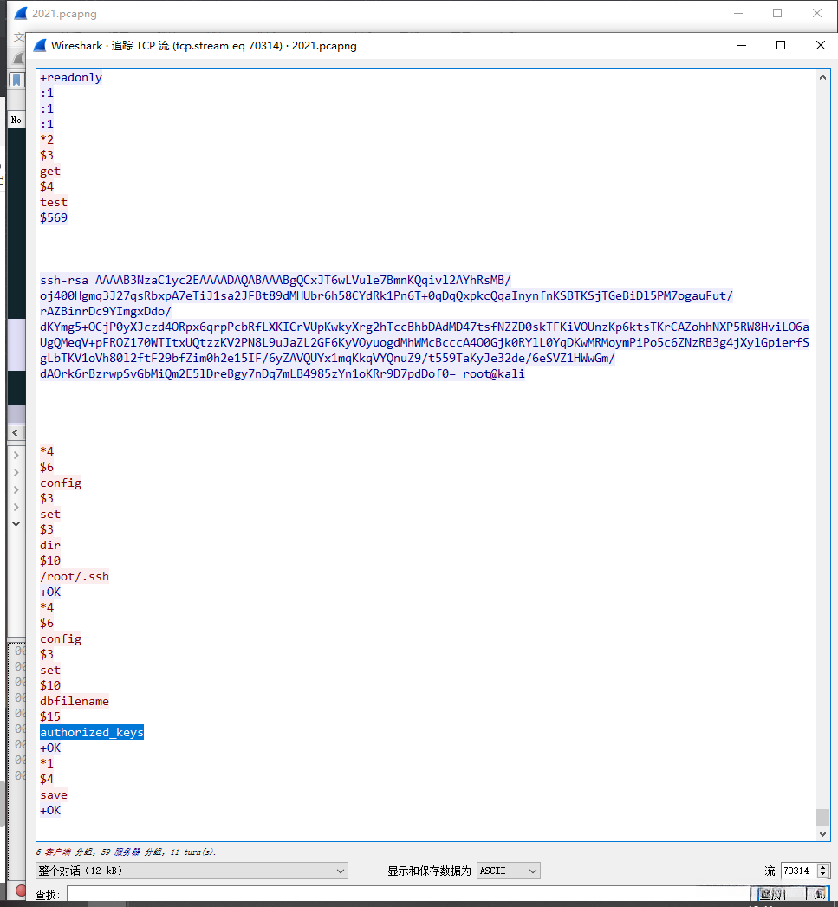
Task: Click the test key name line
Action: pos(53,202)
